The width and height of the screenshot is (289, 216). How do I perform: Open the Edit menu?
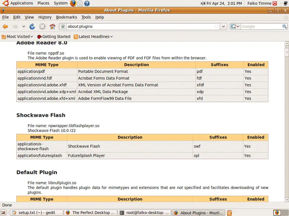pos(17,17)
